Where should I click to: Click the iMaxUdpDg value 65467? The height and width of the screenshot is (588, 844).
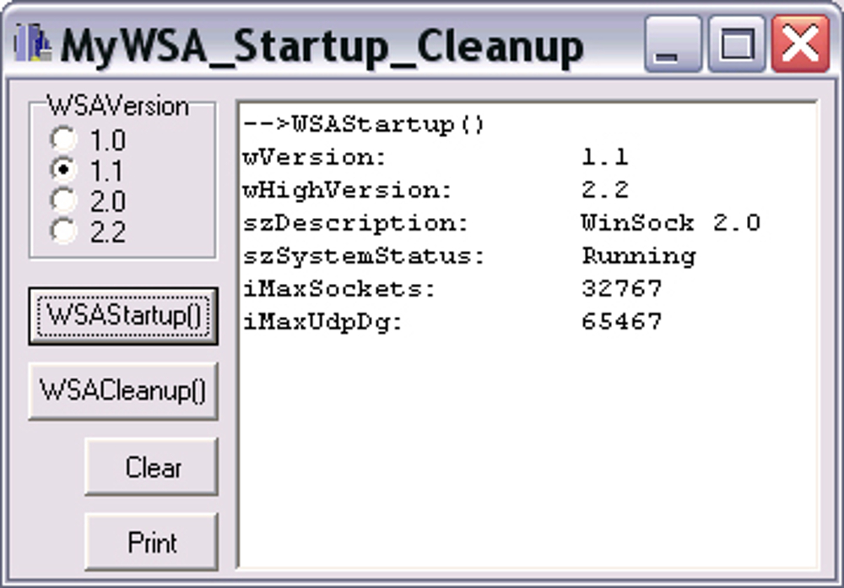(x=621, y=322)
